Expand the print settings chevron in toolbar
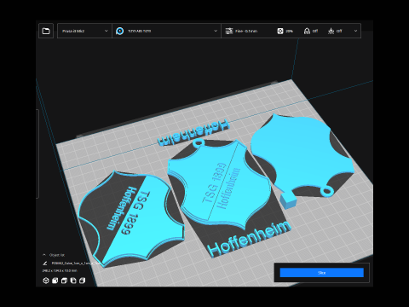This screenshot has width=409, height=307. [355, 31]
